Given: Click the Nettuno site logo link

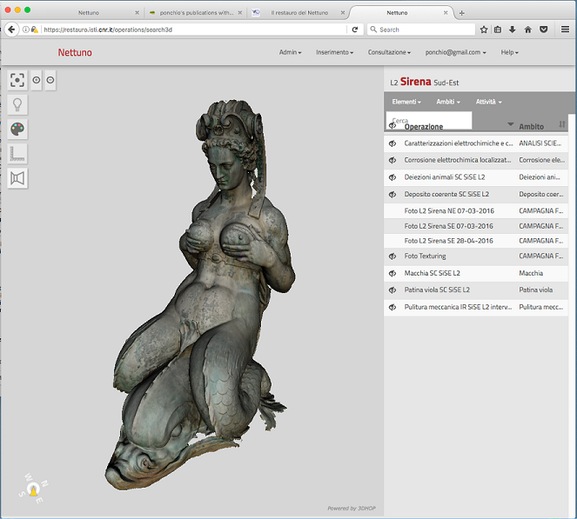Looking at the screenshot, I should (x=75, y=52).
